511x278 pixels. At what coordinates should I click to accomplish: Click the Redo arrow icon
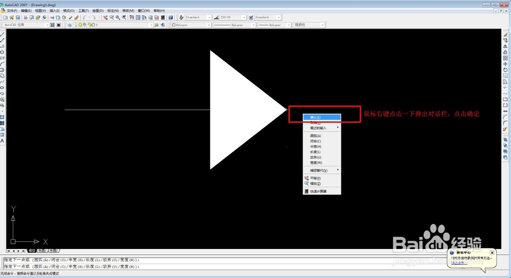(94, 17)
